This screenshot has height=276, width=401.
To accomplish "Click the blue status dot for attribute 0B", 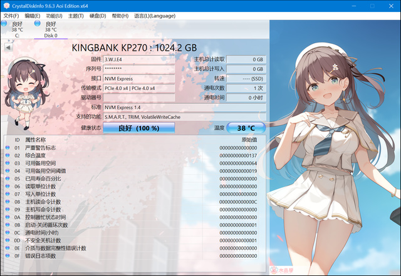I will [8, 225].
